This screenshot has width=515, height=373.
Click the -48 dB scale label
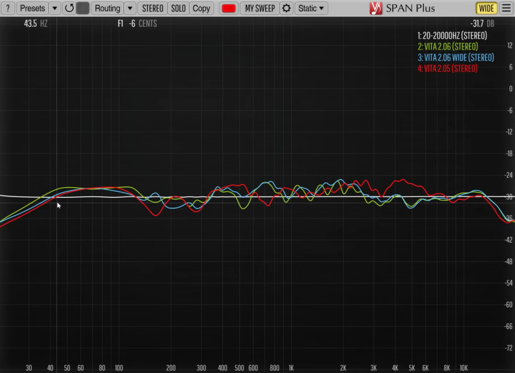[508, 262]
